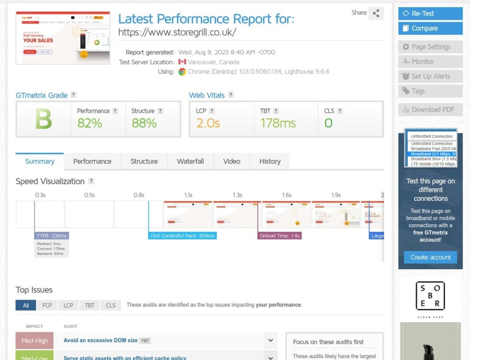Select Broadband (5/1 Mbps) in connection list

point(432,154)
